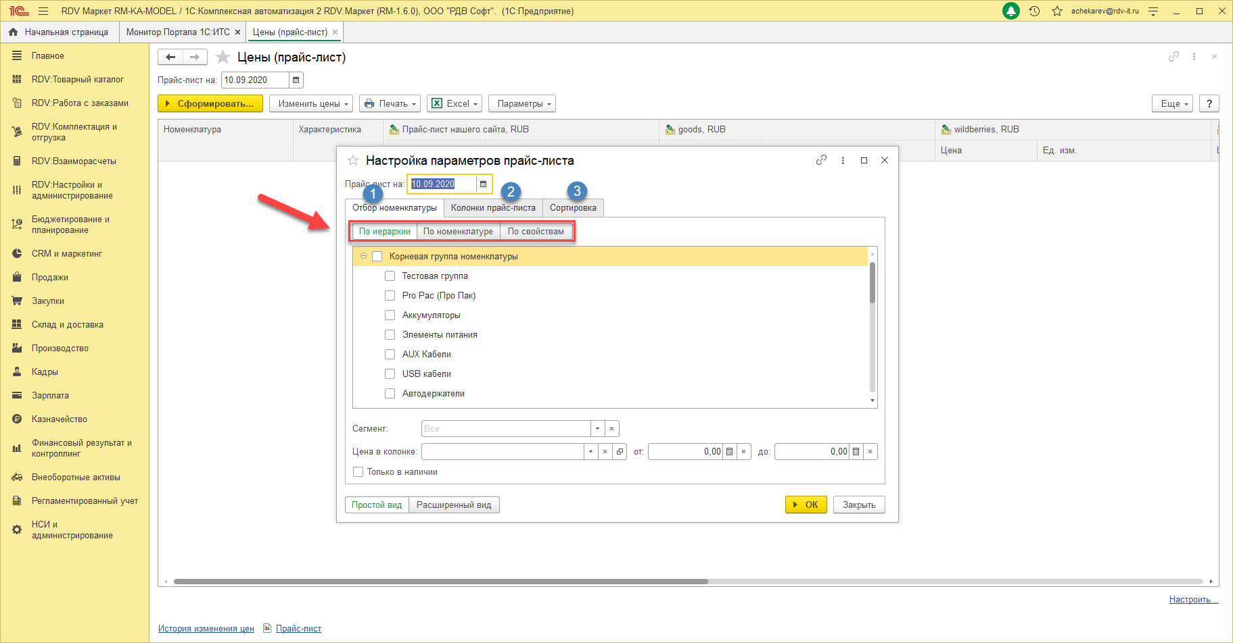1233x643 pixels.
Task: Click the back arrow navigation button
Action: pos(170,57)
